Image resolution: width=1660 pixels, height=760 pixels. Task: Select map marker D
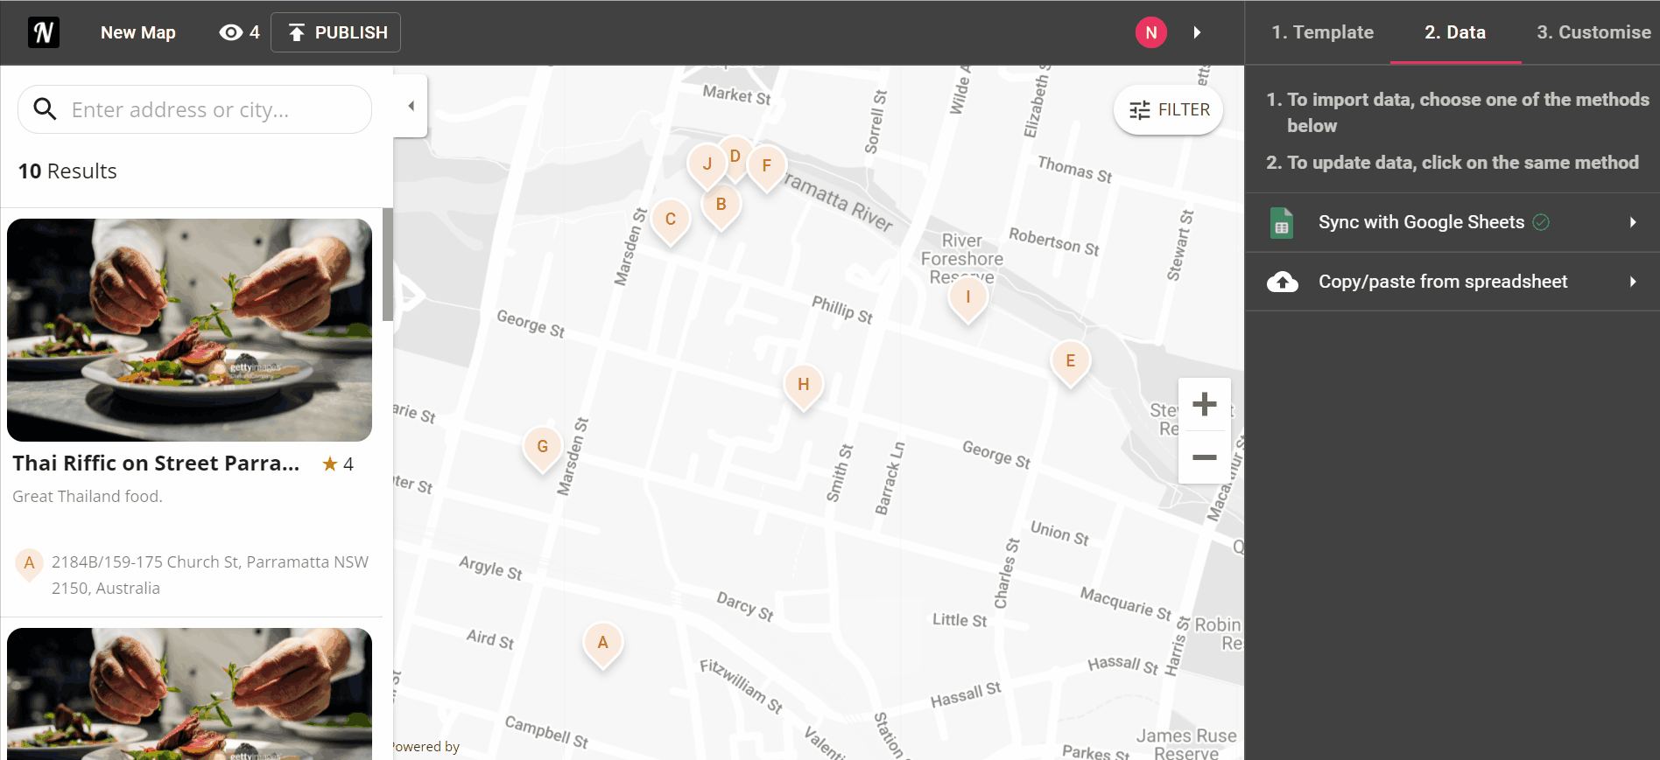point(736,157)
